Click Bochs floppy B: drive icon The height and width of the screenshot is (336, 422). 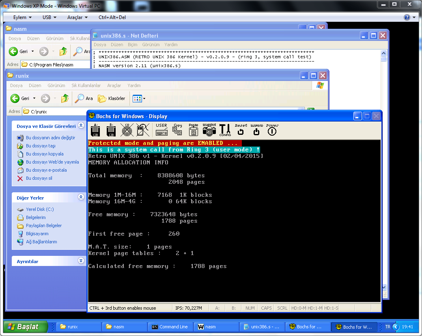click(111, 130)
